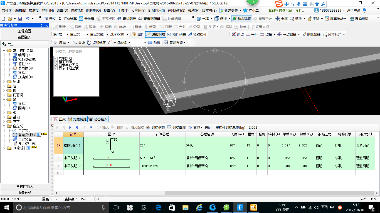380x213 pixels.
Task: Open the 钢筋量(Q) menu
Action: (x=93, y=11)
